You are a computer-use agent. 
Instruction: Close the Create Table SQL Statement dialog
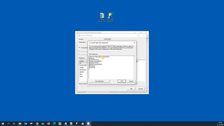134,43
